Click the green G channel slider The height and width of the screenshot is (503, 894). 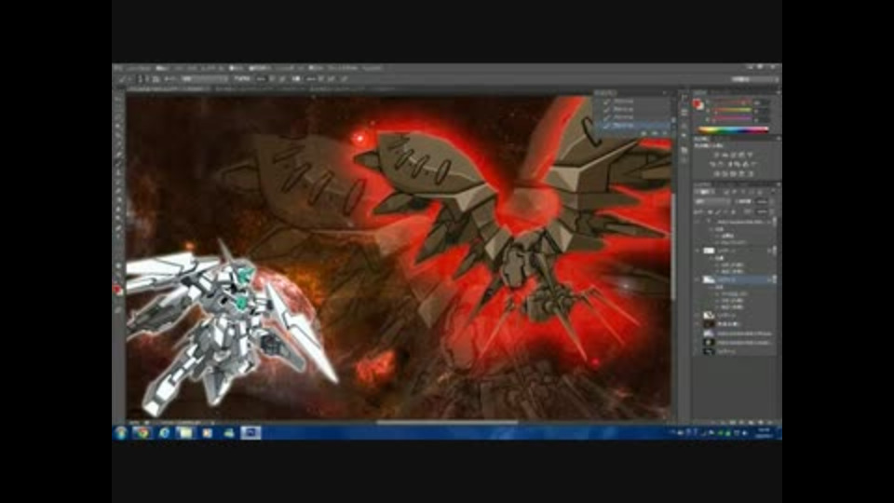pos(731,111)
